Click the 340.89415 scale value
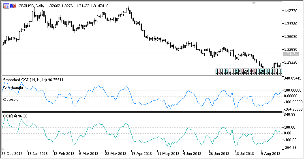304x159 pixels. [x=293, y=78]
